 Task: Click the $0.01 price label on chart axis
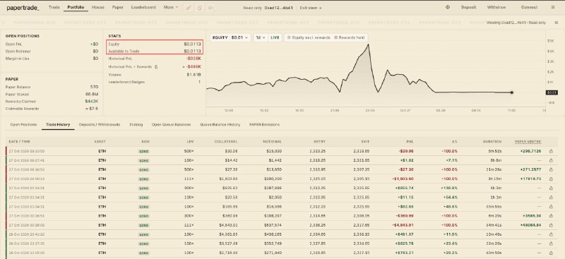pos(552,92)
